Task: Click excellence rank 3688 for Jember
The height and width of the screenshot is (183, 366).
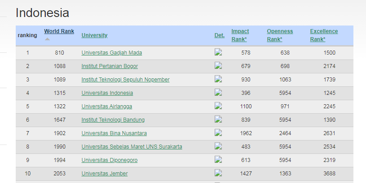Action: pyautogui.click(x=329, y=174)
